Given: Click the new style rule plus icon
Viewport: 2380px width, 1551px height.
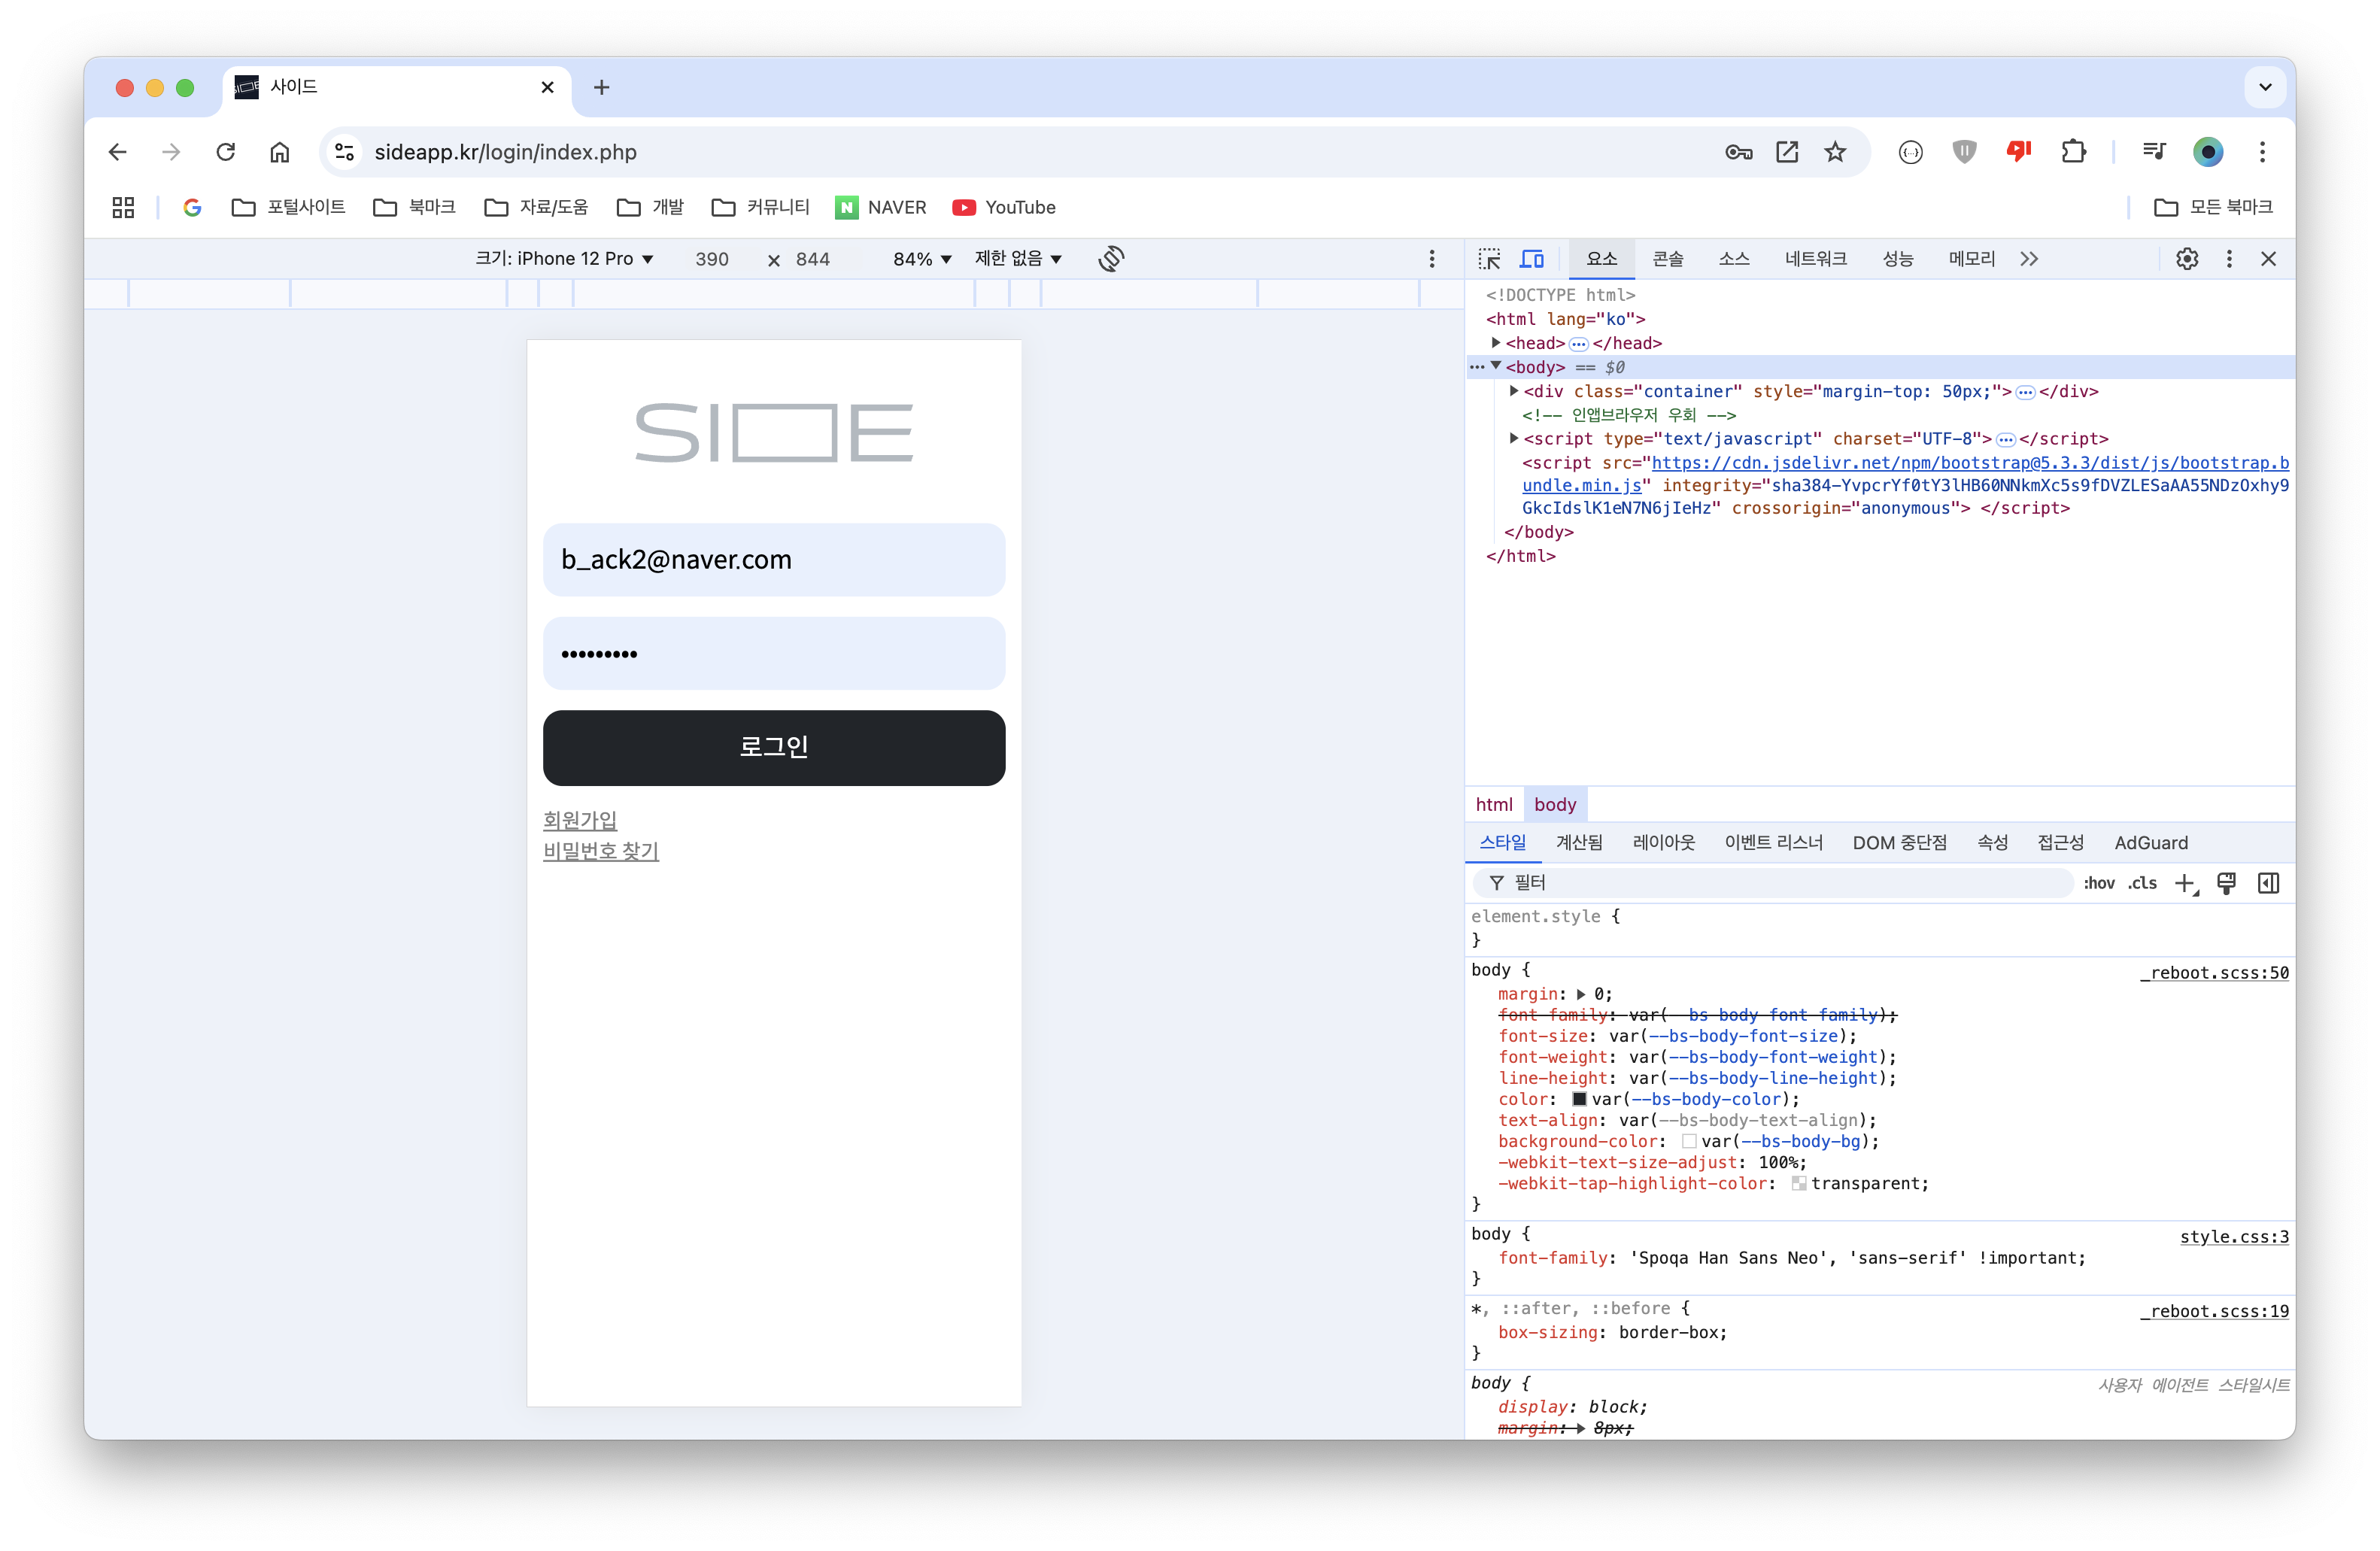Looking at the screenshot, I should [2185, 883].
